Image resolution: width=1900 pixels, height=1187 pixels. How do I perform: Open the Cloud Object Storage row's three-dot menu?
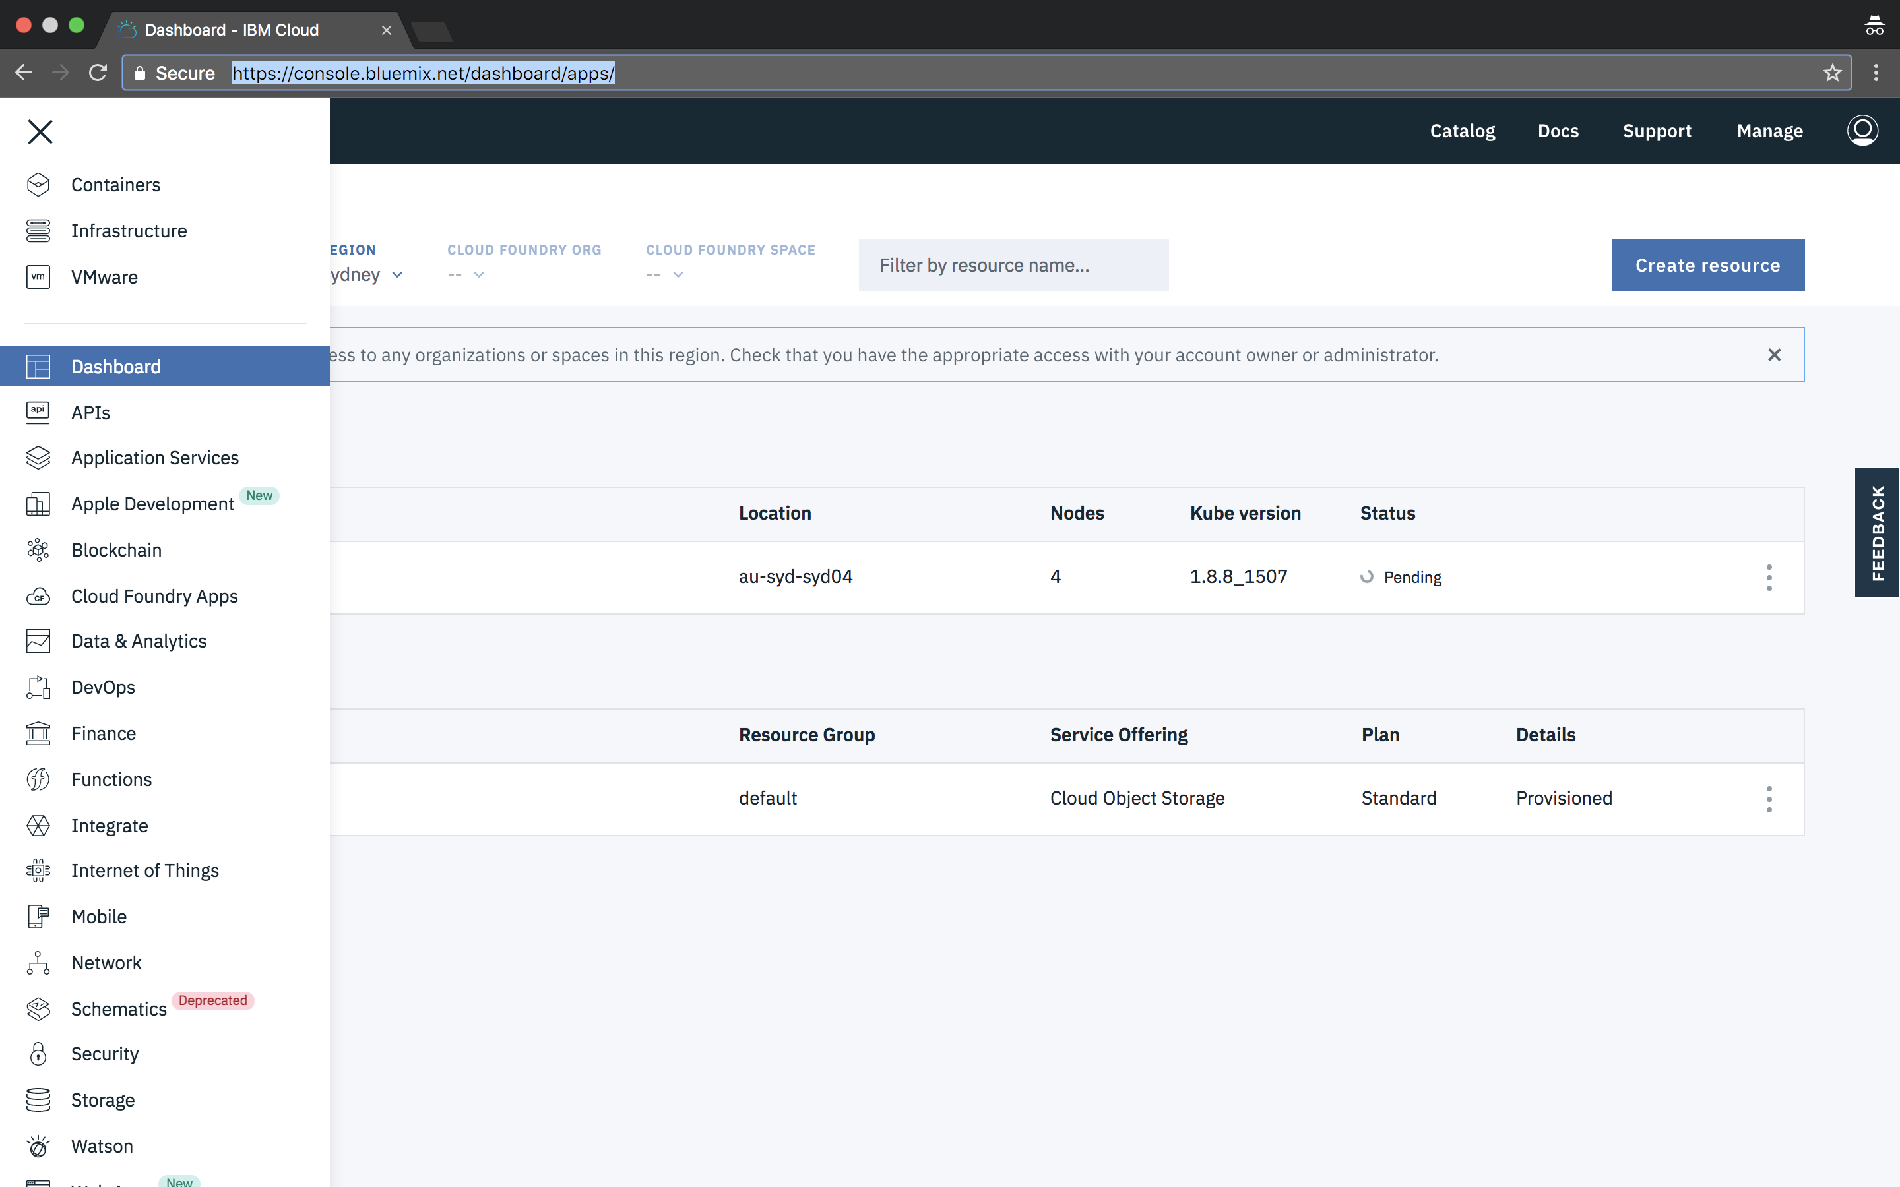[1769, 799]
